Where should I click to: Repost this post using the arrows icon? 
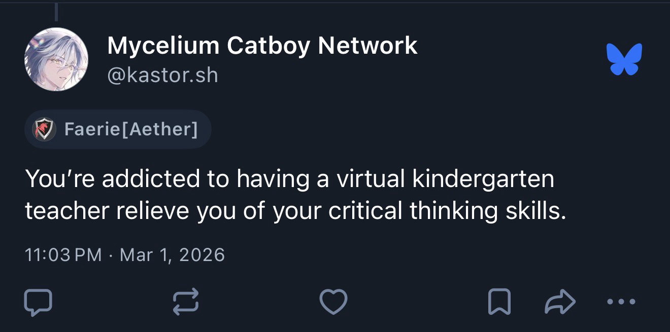pos(185,302)
